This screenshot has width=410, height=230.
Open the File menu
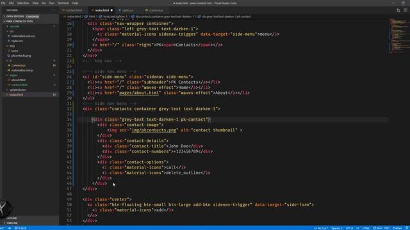click(3, 3)
